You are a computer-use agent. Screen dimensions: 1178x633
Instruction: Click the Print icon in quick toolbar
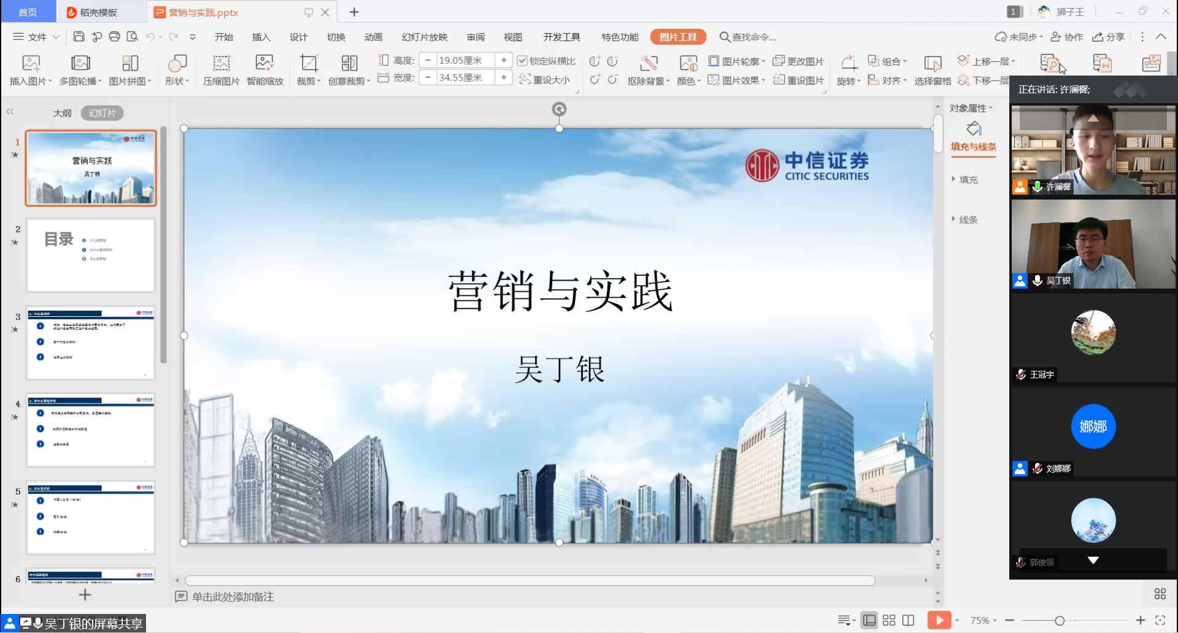[114, 37]
